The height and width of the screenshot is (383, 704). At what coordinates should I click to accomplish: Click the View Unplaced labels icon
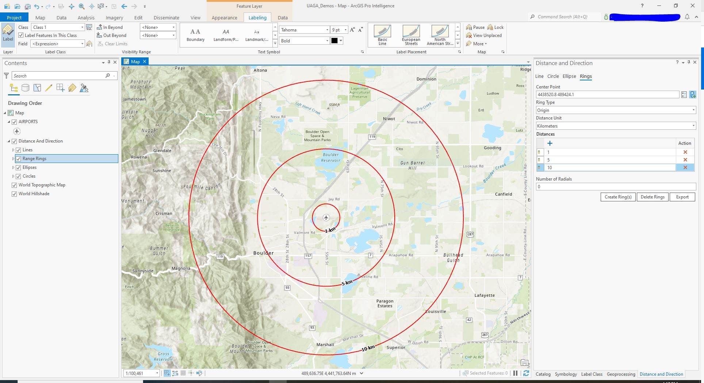pyautogui.click(x=484, y=35)
